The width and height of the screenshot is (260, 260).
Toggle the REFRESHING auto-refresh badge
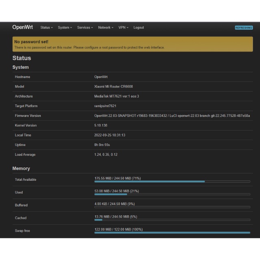tap(243, 28)
